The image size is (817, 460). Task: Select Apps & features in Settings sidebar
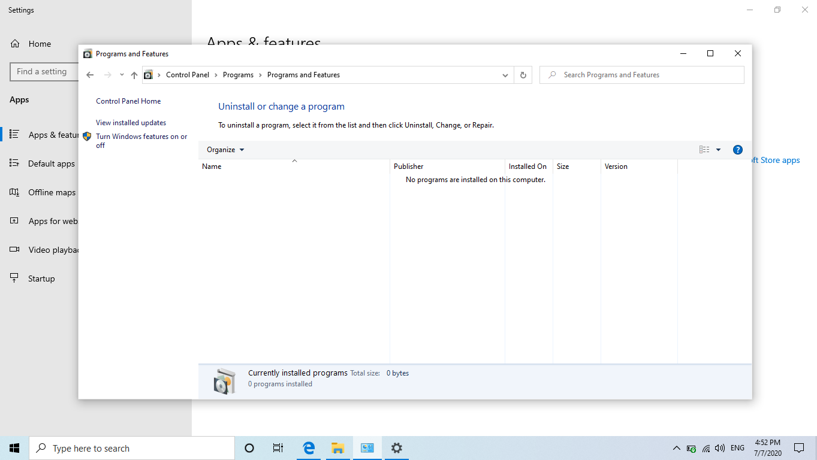click(40, 135)
